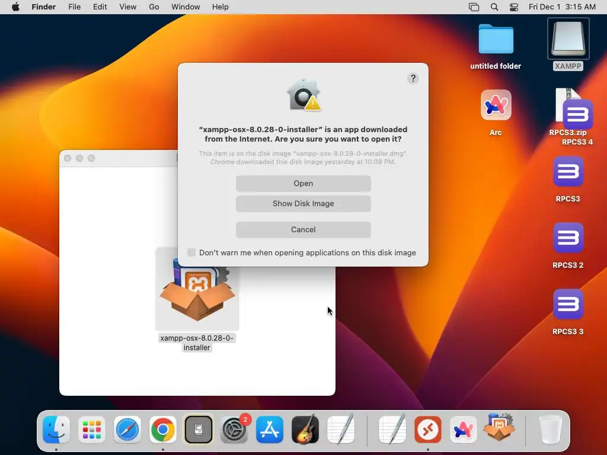Close the XAMPP Finder window behind dialog

tap(68, 158)
